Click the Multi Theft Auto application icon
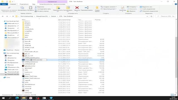Image resolution: width=178 pixels, height=100 pixels. 23,76
